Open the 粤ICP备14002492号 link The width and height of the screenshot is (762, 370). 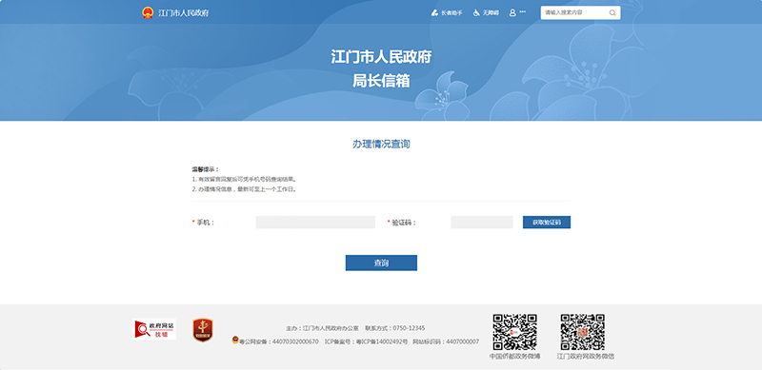[x=382, y=341]
